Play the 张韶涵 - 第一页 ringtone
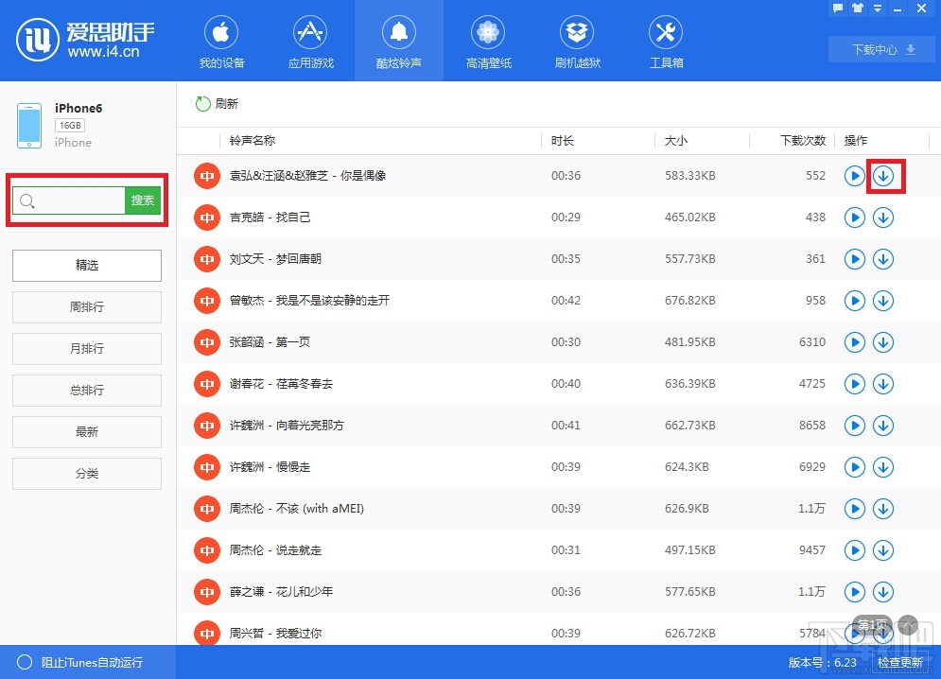This screenshot has width=941, height=679. (x=854, y=342)
